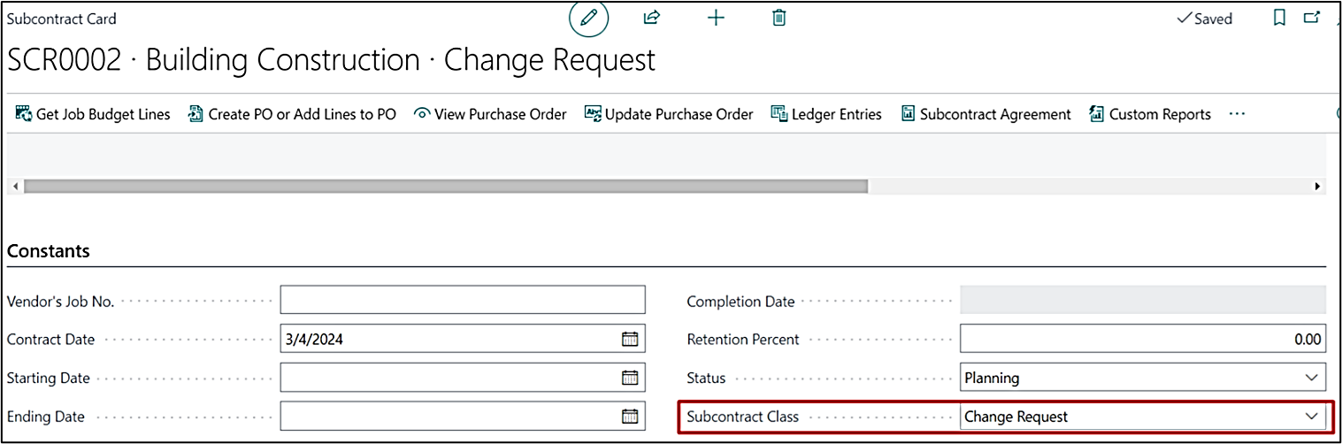Click the bookmark icon

click(1279, 18)
